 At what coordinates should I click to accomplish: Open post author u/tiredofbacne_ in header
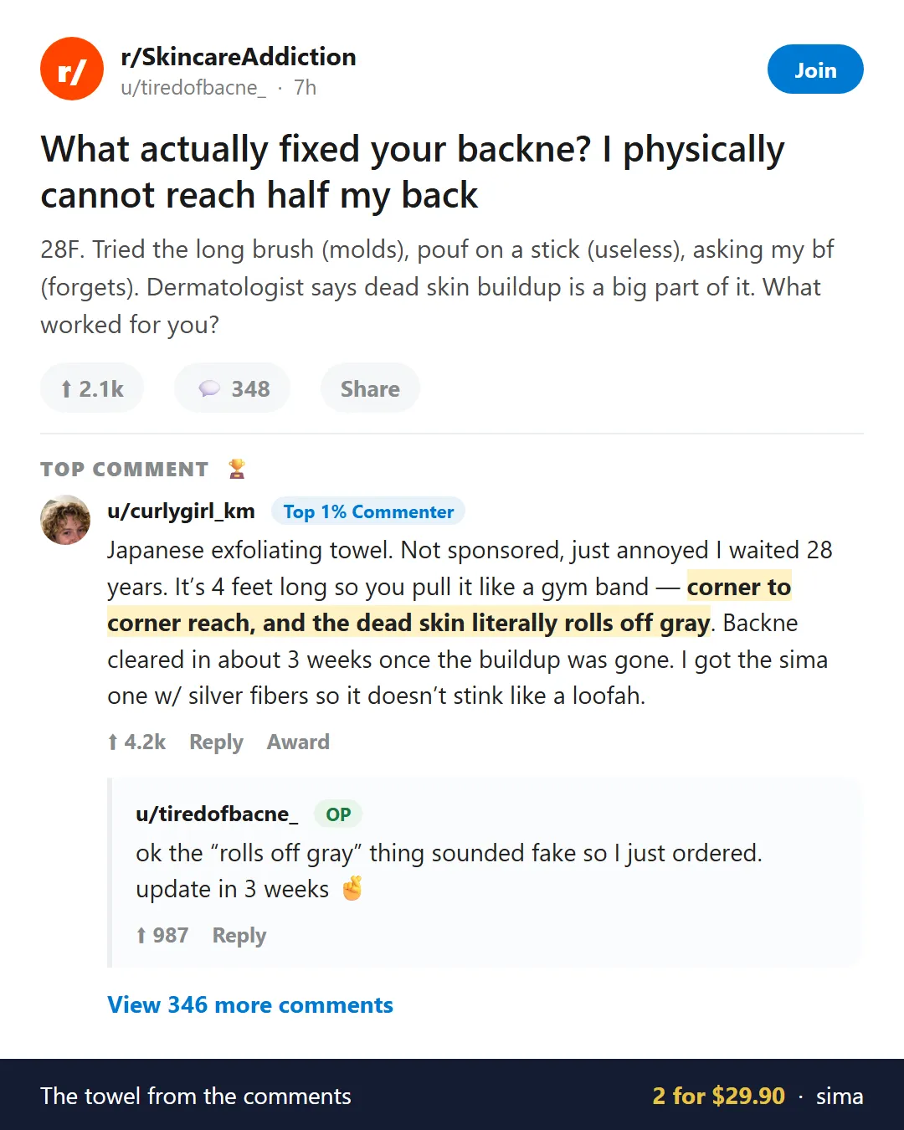(x=193, y=88)
